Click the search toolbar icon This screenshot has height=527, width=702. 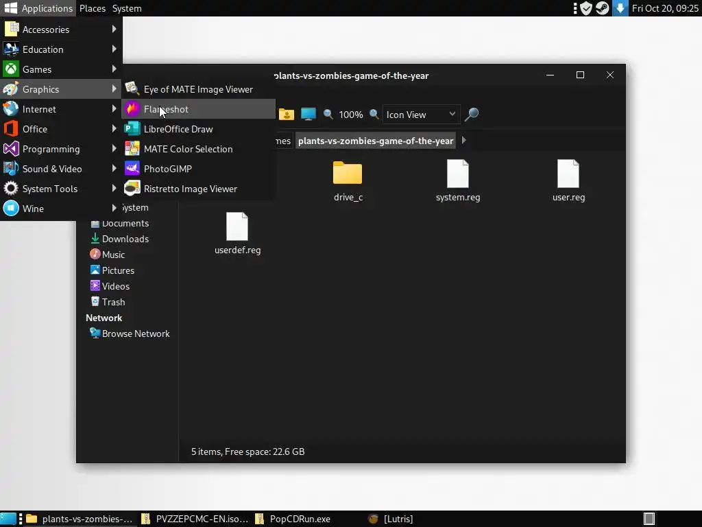(x=472, y=115)
